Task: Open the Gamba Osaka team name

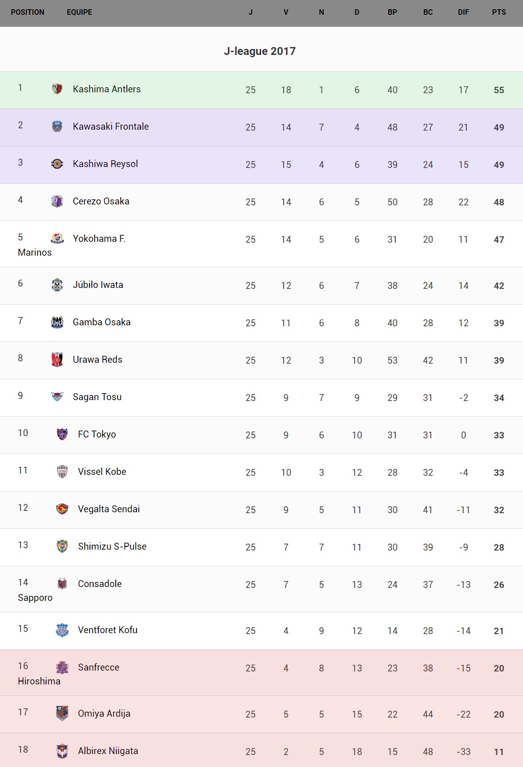Action: pyautogui.click(x=101, y=322)
